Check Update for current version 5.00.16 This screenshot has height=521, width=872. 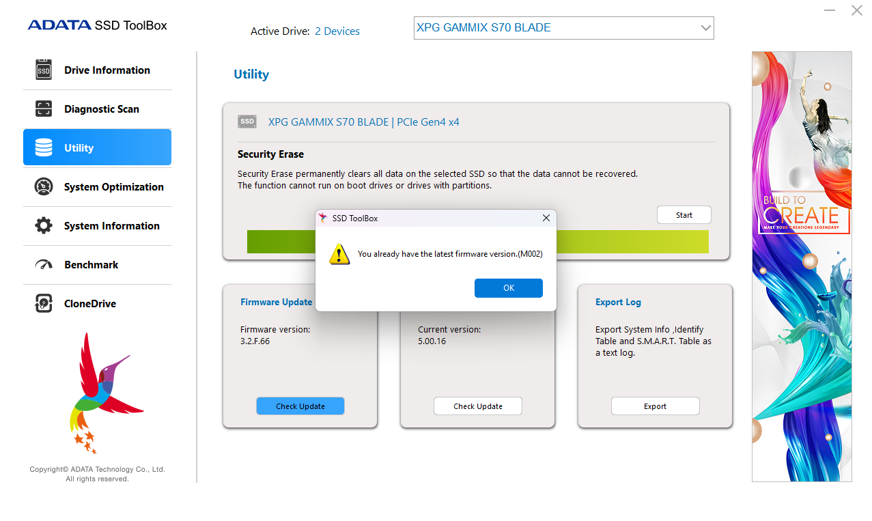pyautogui.click(x=478, y=406)
